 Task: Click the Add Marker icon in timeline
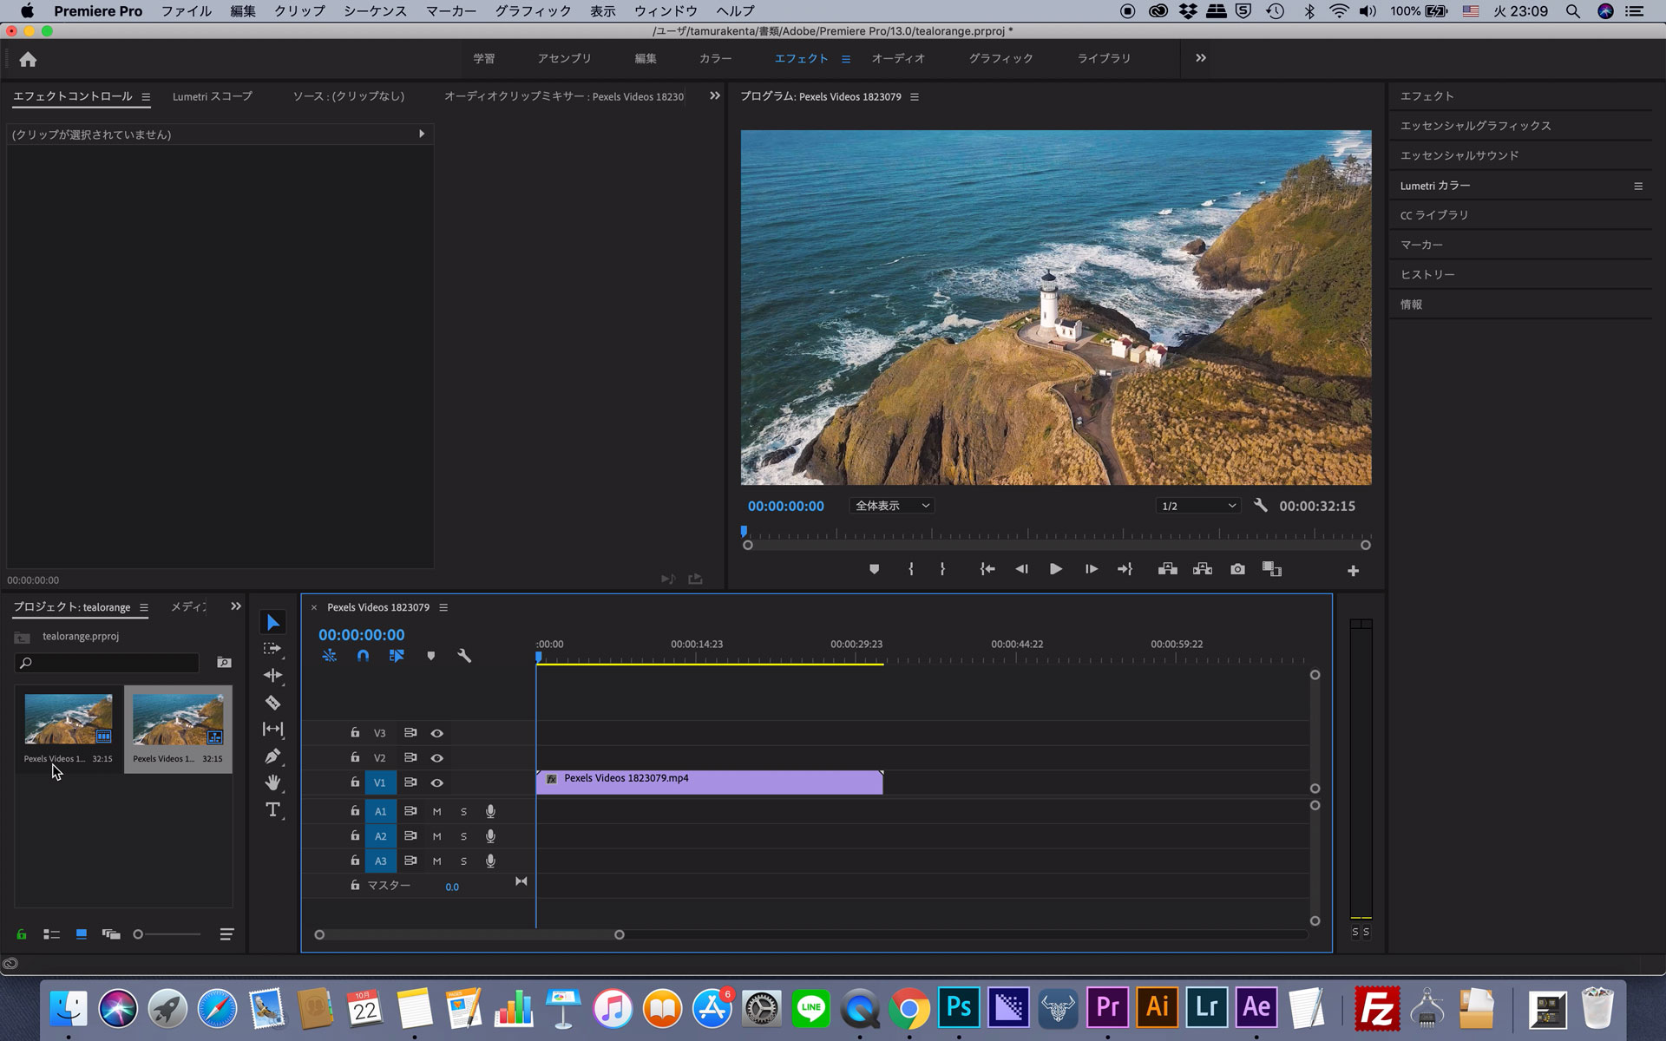430,656
